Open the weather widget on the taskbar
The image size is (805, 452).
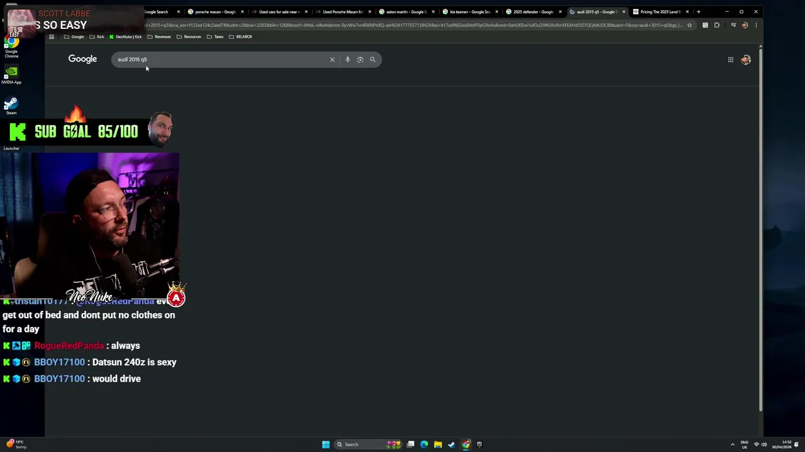pyautogui.click(x=16, y=444)
